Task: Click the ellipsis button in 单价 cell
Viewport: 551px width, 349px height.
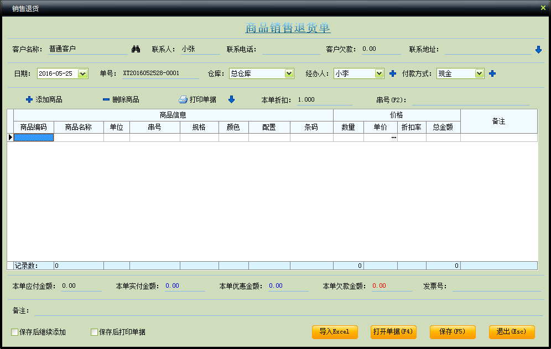Action: [393, 138]
